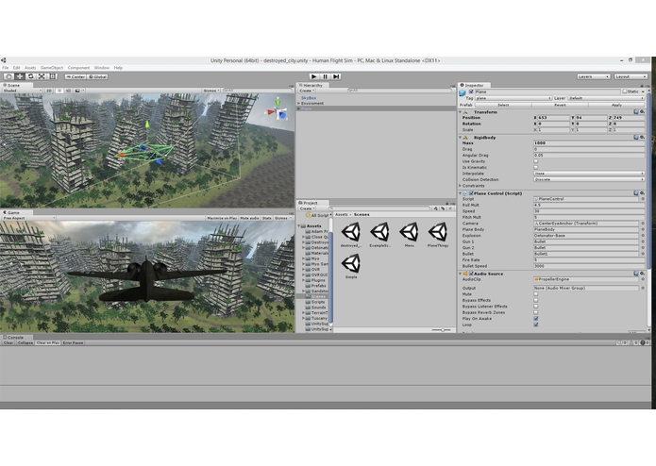Click the Project search by type icon
The height and width of the screenshot is (466, 656).
[435, 208]
